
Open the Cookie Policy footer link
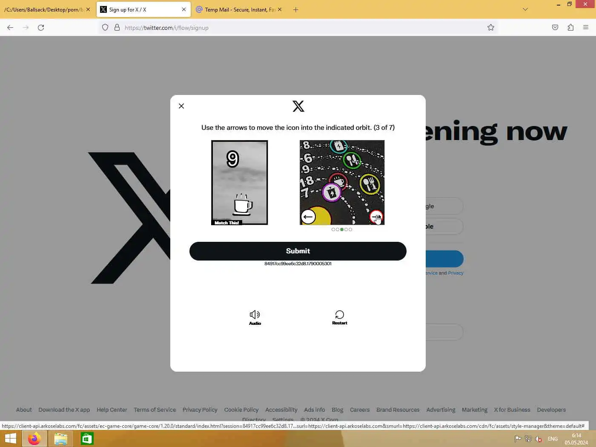(241, 410)
